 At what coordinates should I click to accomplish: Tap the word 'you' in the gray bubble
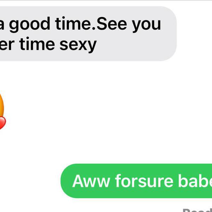coord(146,26)
